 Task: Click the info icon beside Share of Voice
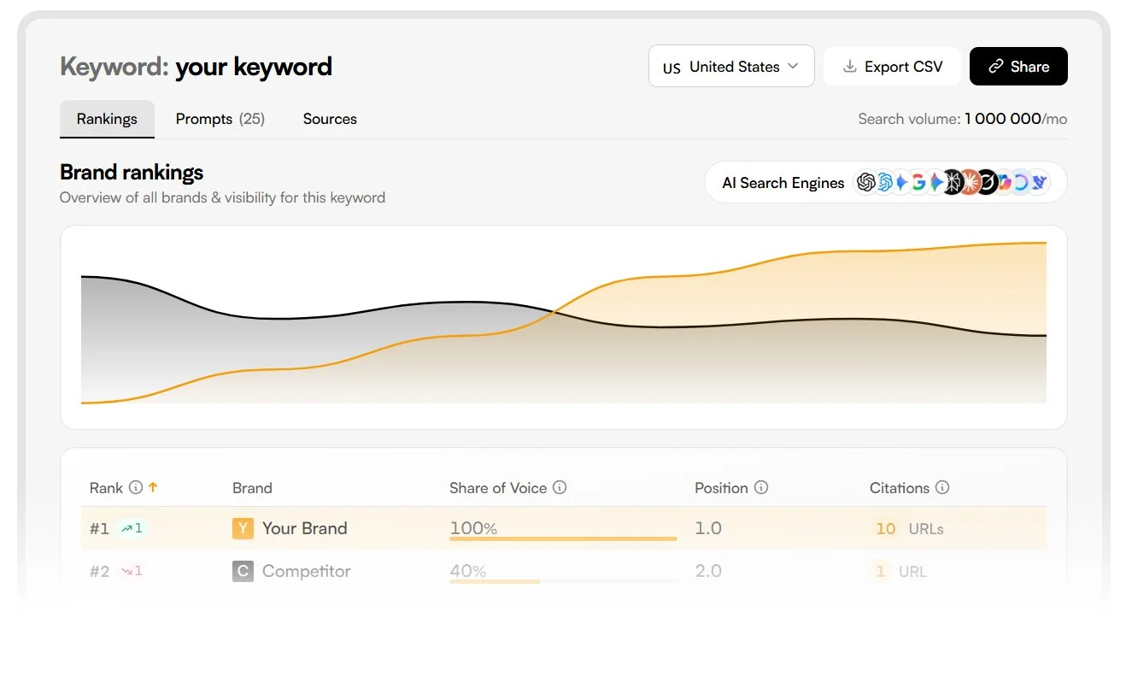[560, 487]
